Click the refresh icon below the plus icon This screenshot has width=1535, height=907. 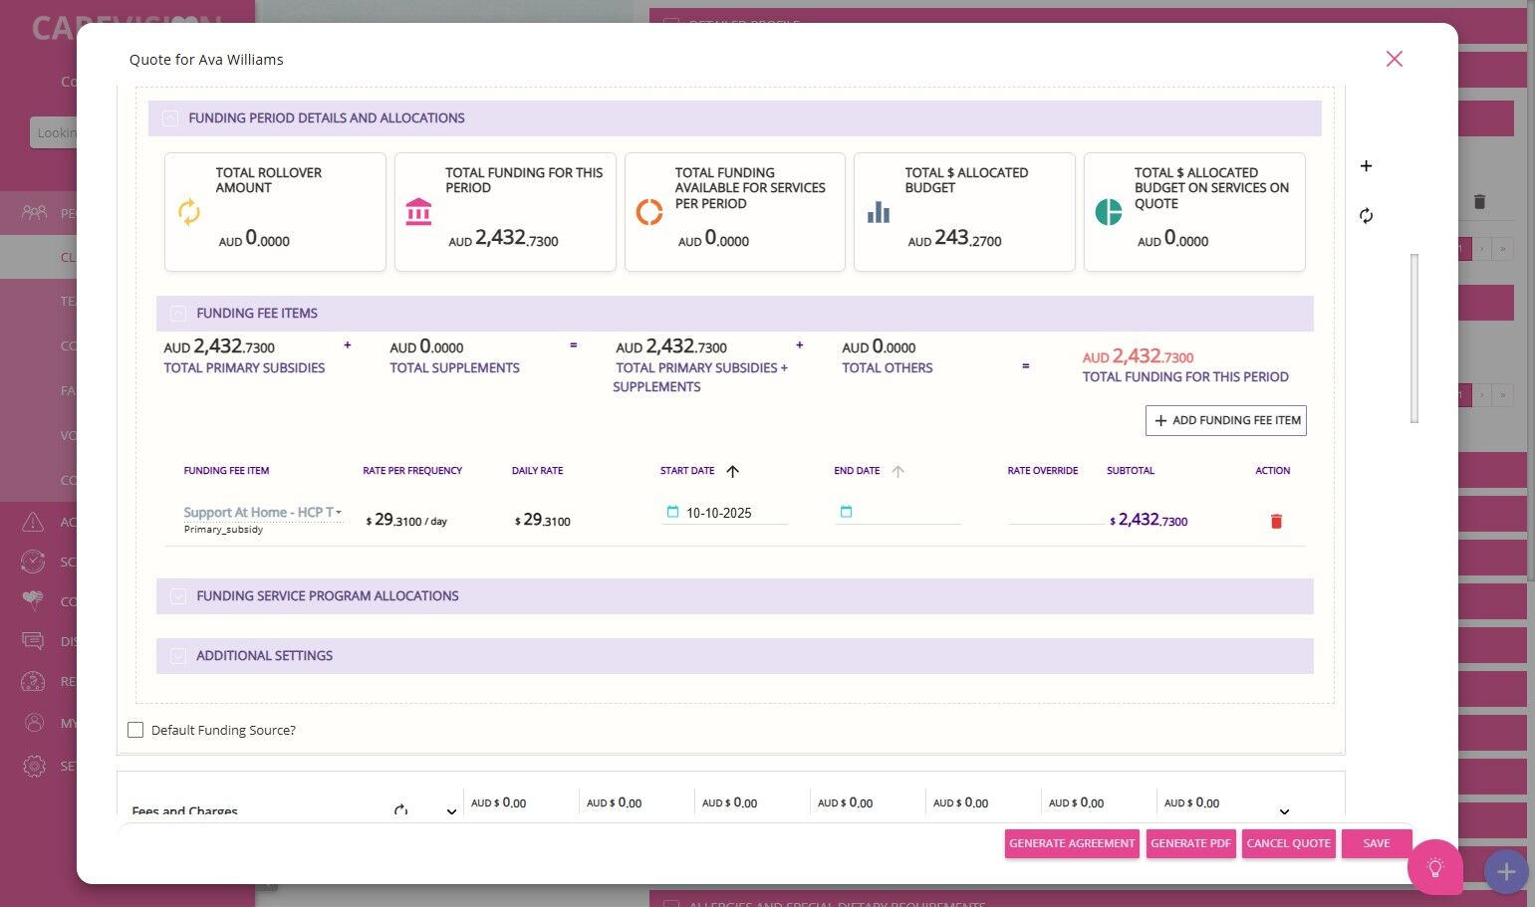pos(1366,216)
